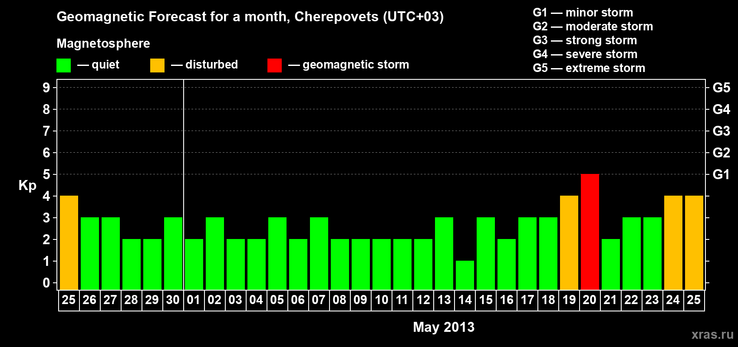The height and width of the screenshot is (347, 738).
Task: Select the orange bar for May 19
Action: coord(569,242)
